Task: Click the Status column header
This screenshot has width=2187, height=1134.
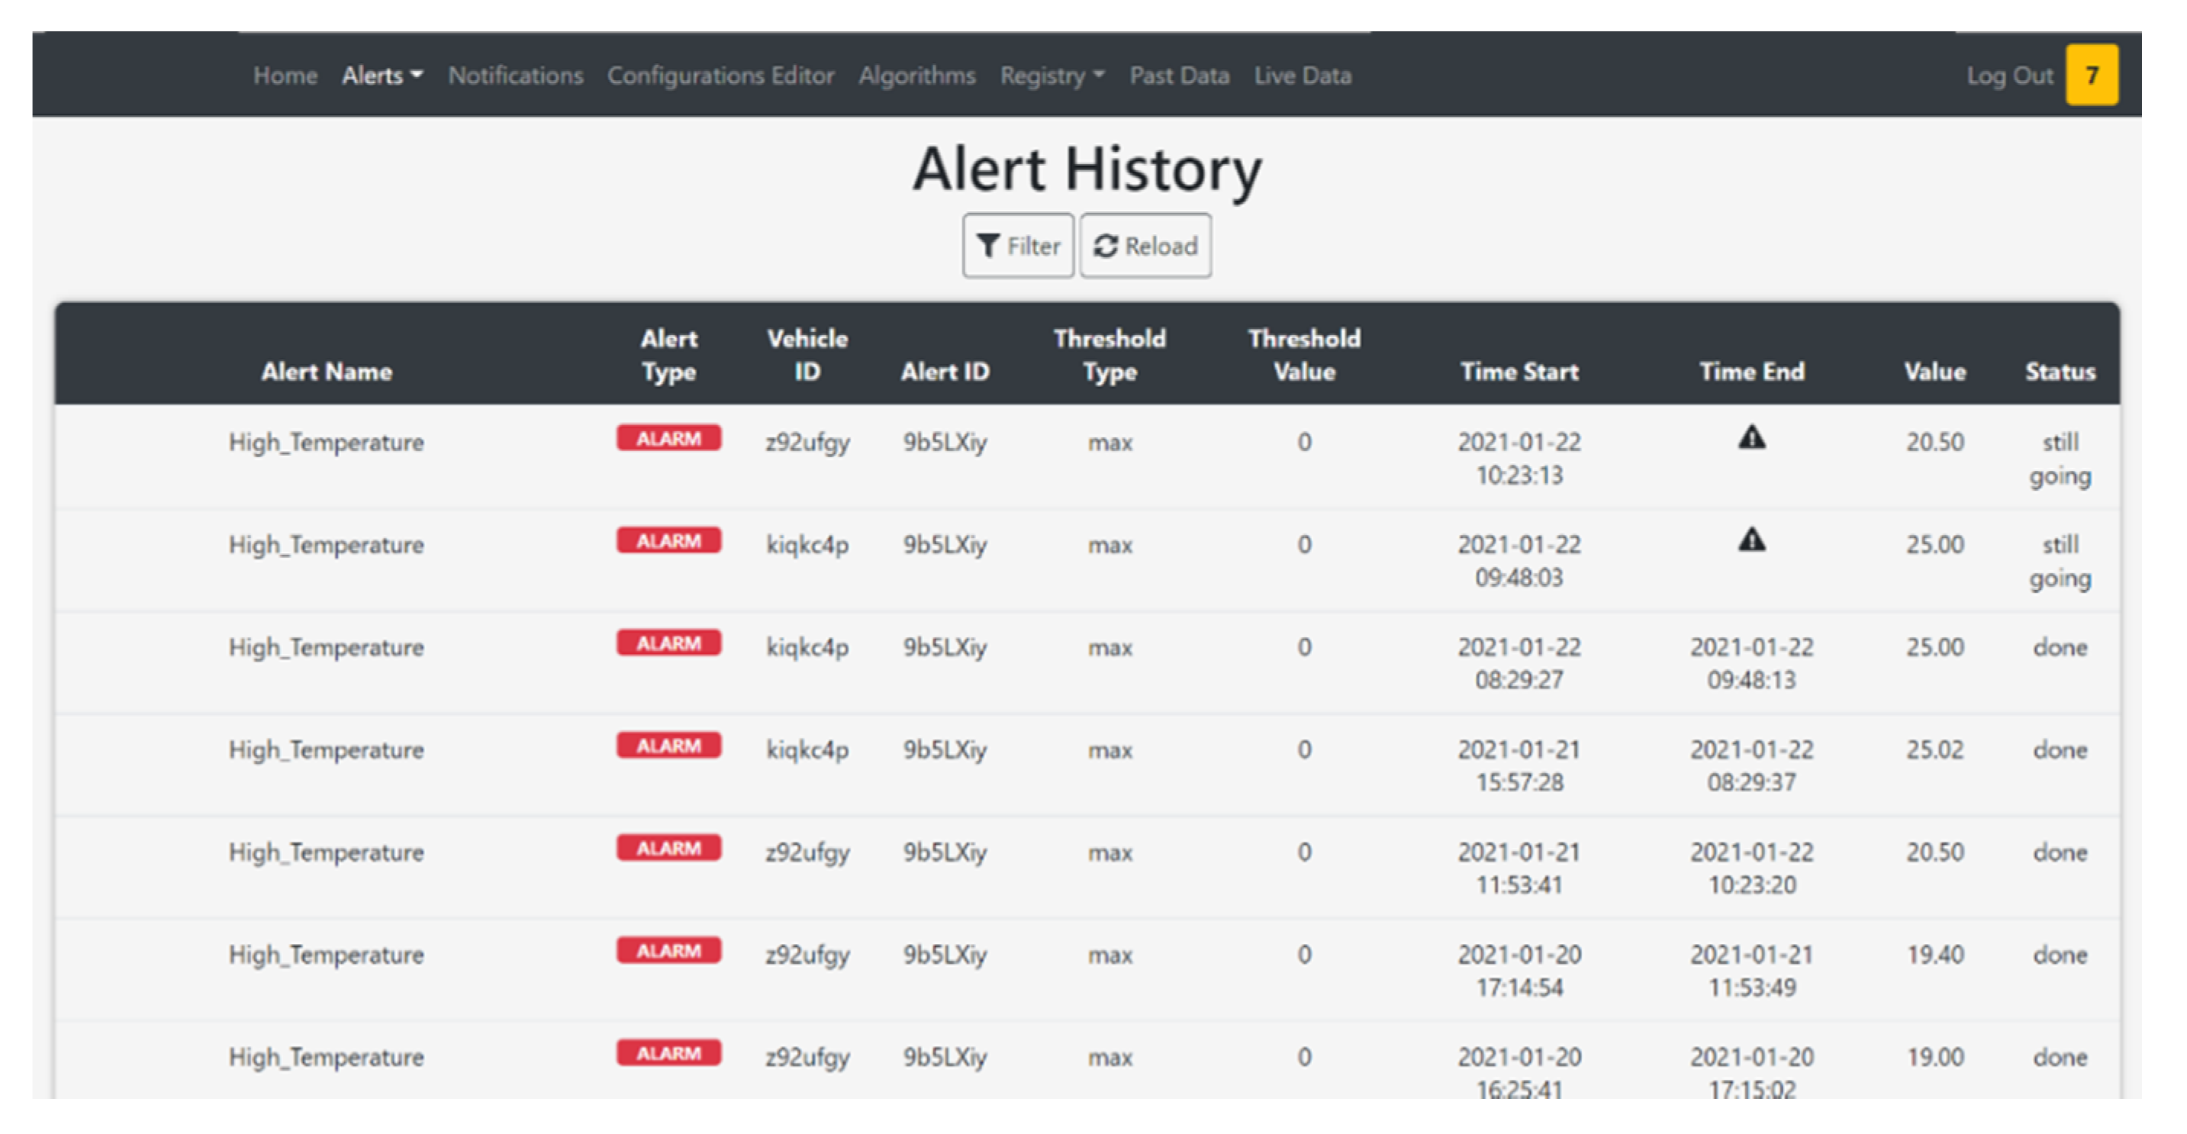Action: tap(2059, 371)
